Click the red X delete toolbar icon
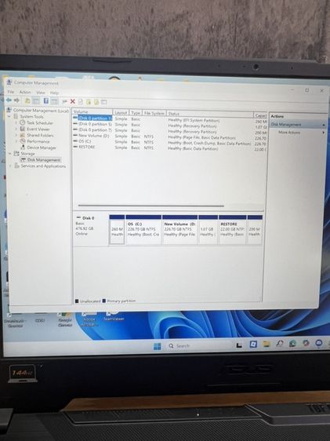330x441 pixels. pyautogui.click(x=72, y=101)
